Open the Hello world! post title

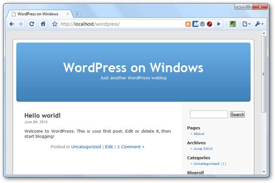(x=43, y=116)
